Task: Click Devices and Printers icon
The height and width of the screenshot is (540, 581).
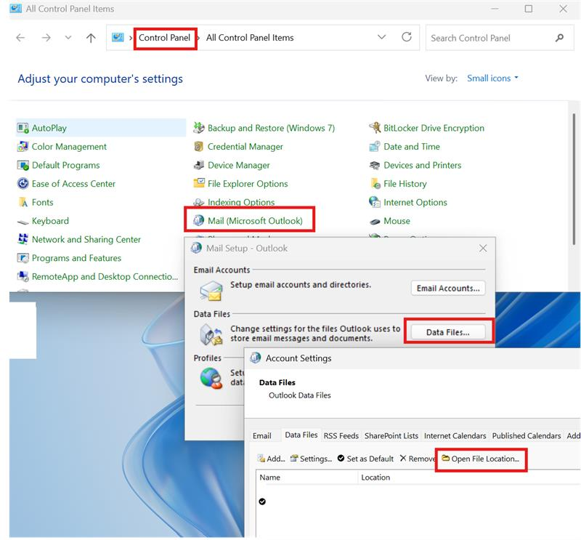Action: click(x=375, y=166)
